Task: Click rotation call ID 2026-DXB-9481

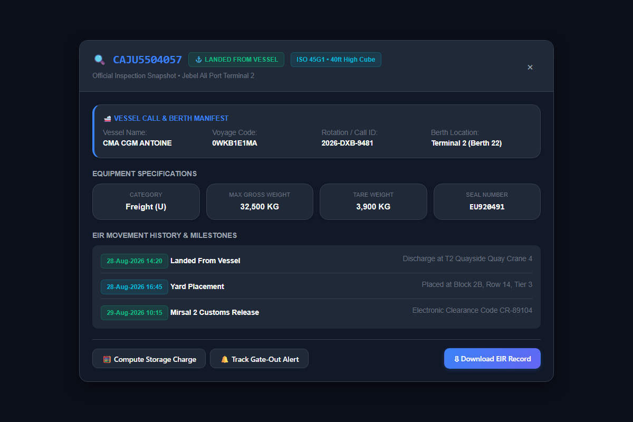Action: [348, 143]
